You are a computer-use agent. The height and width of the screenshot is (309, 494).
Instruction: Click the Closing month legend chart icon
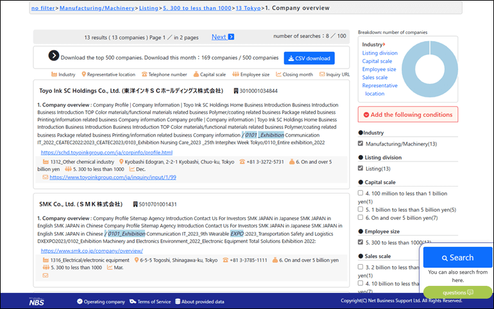pyautogui.click(x=278, y=74)
